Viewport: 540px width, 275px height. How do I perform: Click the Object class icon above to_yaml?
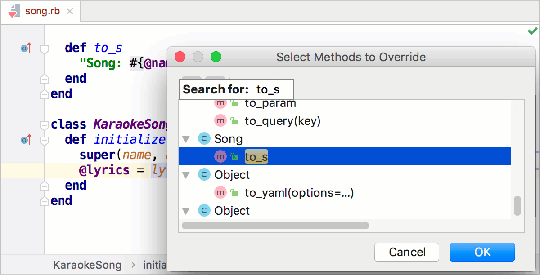tap(204, 174)
